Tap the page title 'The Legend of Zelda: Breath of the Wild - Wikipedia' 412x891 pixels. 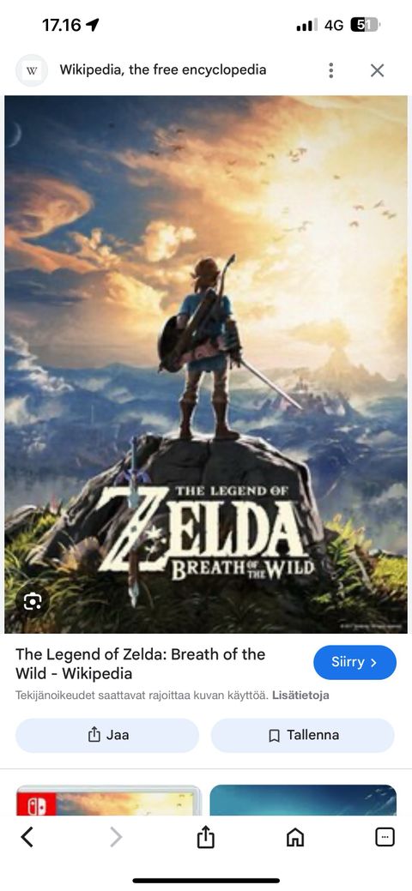click(x=140, y=664)
